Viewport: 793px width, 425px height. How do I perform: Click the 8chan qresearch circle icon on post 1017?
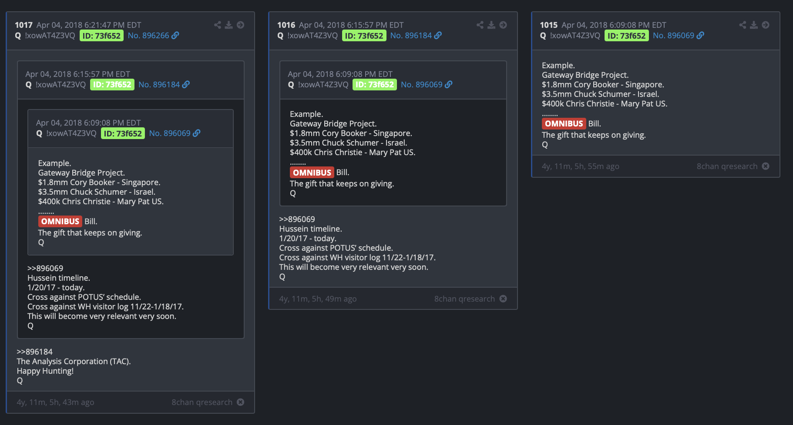240,402
